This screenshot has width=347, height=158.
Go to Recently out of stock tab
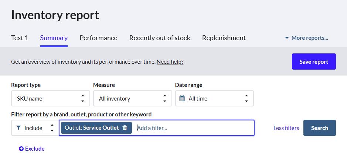[160, 38]
